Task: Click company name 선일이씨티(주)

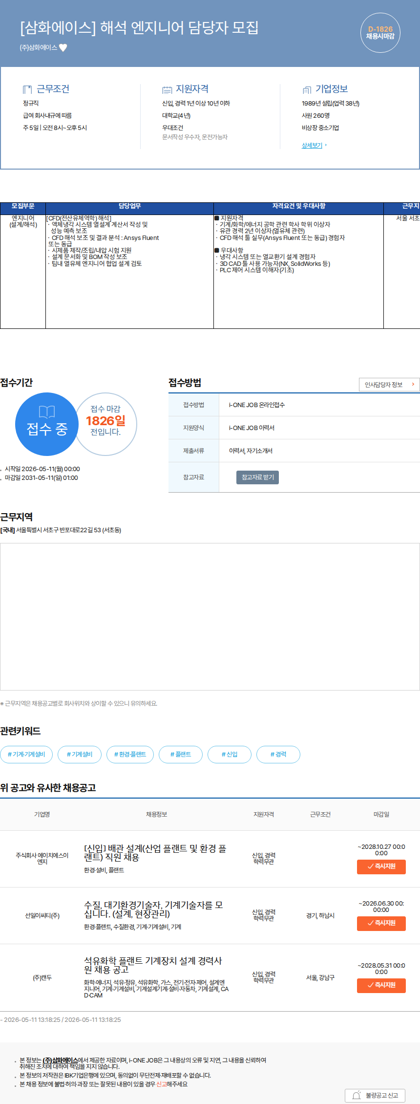Action: (42, 915)
